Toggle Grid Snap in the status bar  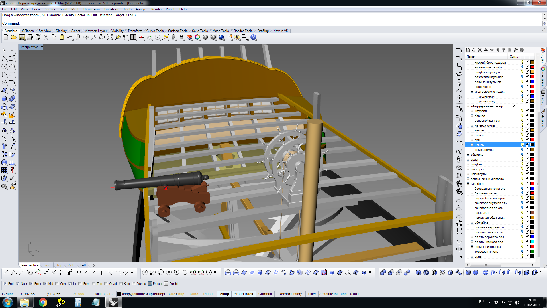click(x=176, y=294)
